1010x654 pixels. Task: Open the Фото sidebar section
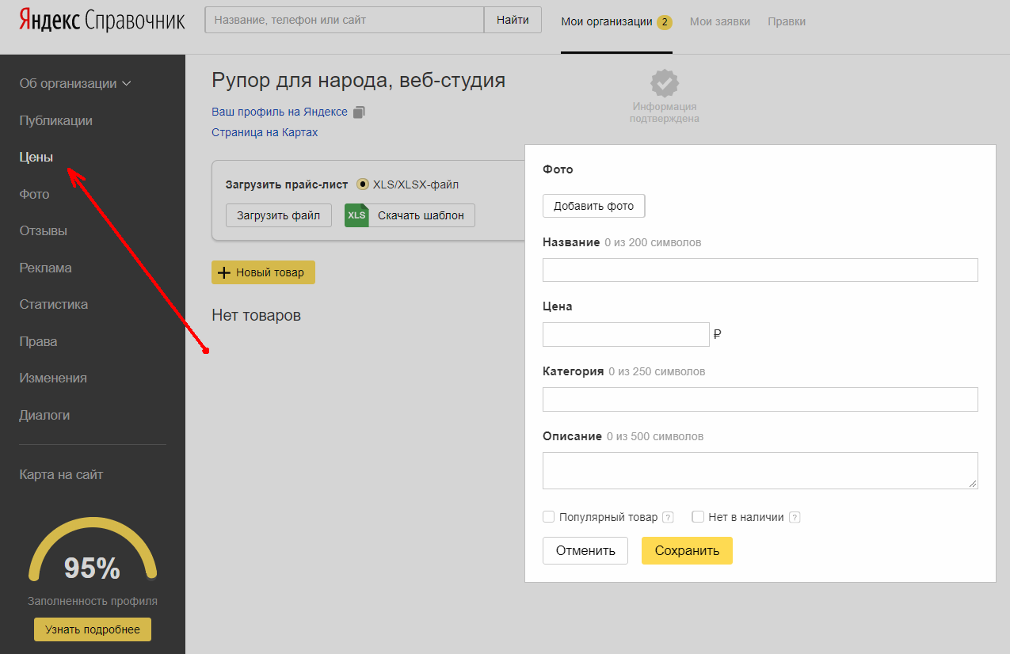34,194
